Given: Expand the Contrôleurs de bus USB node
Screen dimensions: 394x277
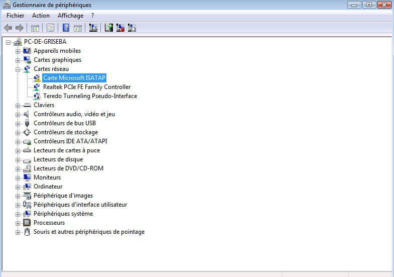Looking at the screenshot, I should click(x=18, y=124).
